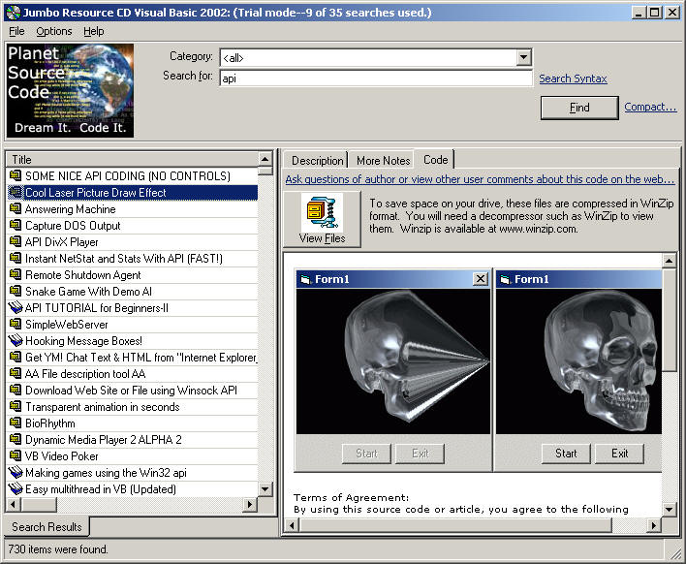Click code preview scroll right arrow

point(654,524)
